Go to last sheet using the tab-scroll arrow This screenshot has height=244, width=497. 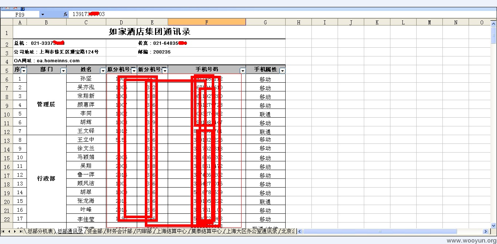(20, 231)
